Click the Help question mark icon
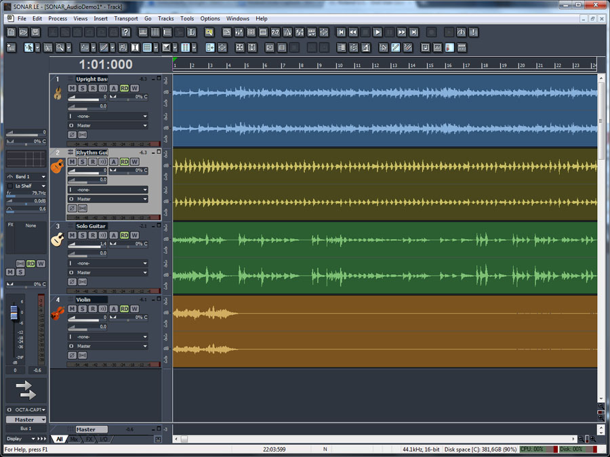This screenshot has width=610, height=457. coord(125,32)
